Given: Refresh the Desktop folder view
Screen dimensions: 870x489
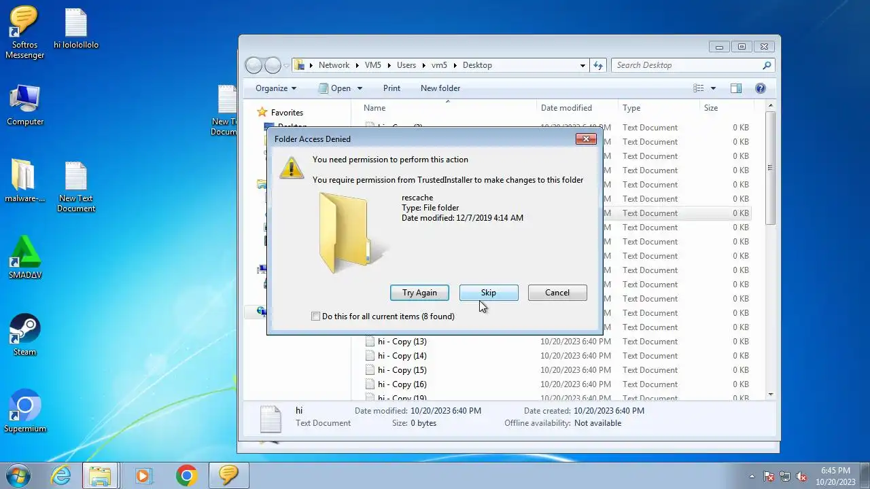Looking at the screenshot, I should 598,65.
